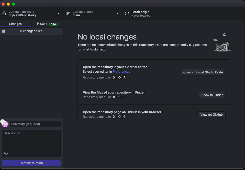Click the 0 changed files label
245x170 pixels.
point(31,31)
